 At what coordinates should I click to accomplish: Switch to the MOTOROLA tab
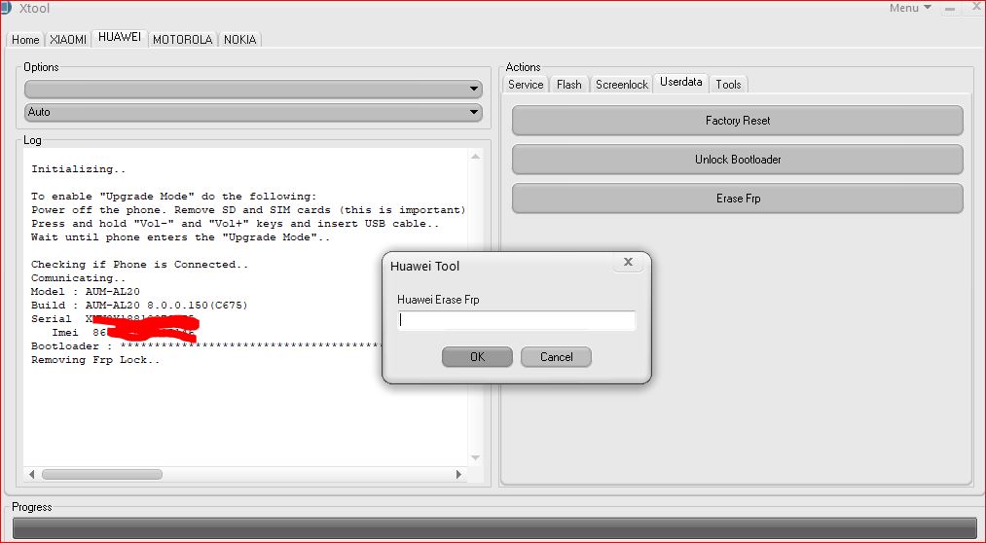(182, 40)
